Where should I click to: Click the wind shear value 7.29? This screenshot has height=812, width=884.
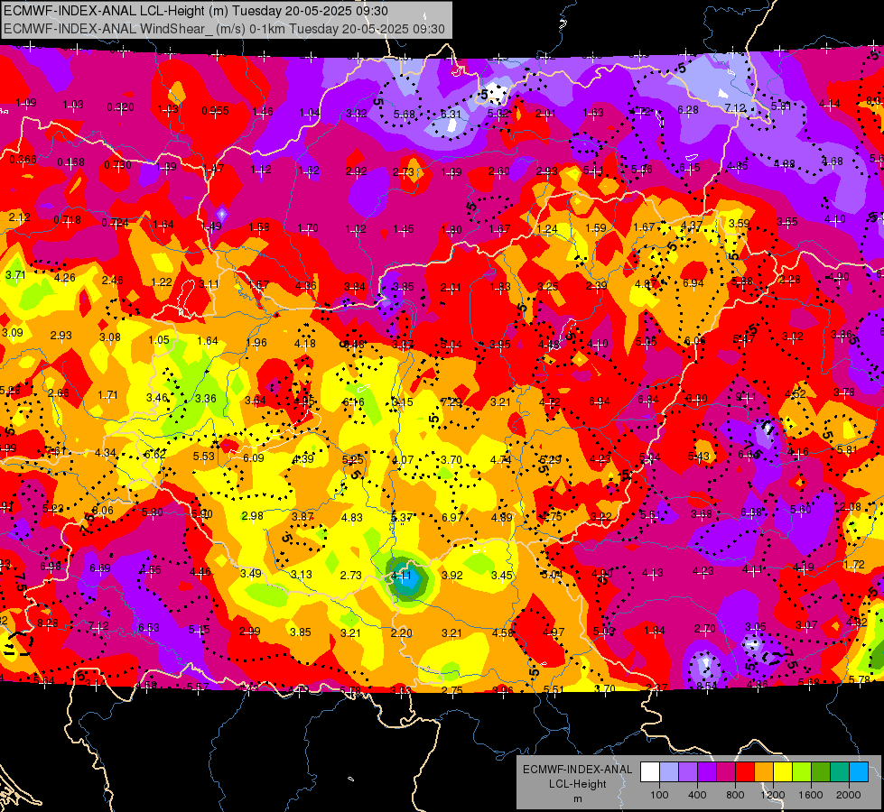(451, 401)
